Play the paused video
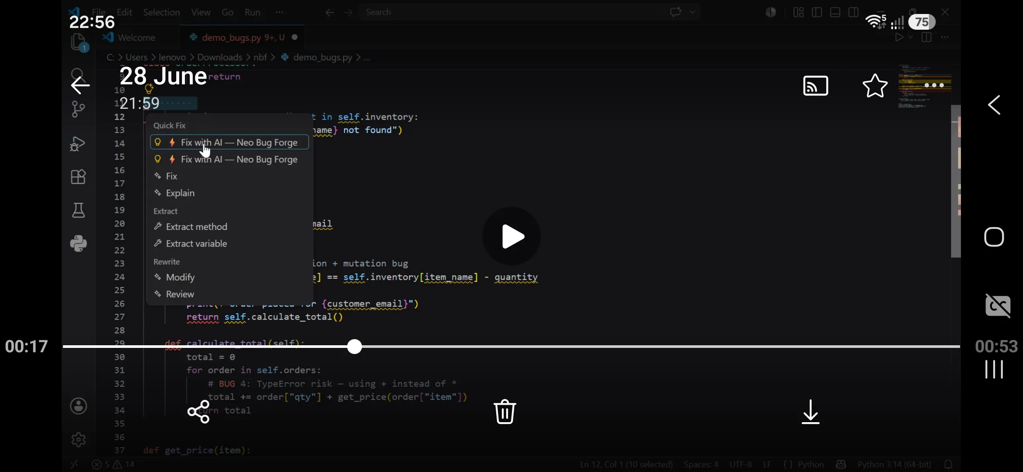 tap(511, 236)
